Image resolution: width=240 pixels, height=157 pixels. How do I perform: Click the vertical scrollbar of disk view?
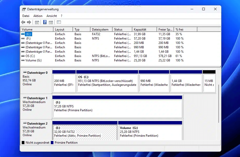point(219,103)
